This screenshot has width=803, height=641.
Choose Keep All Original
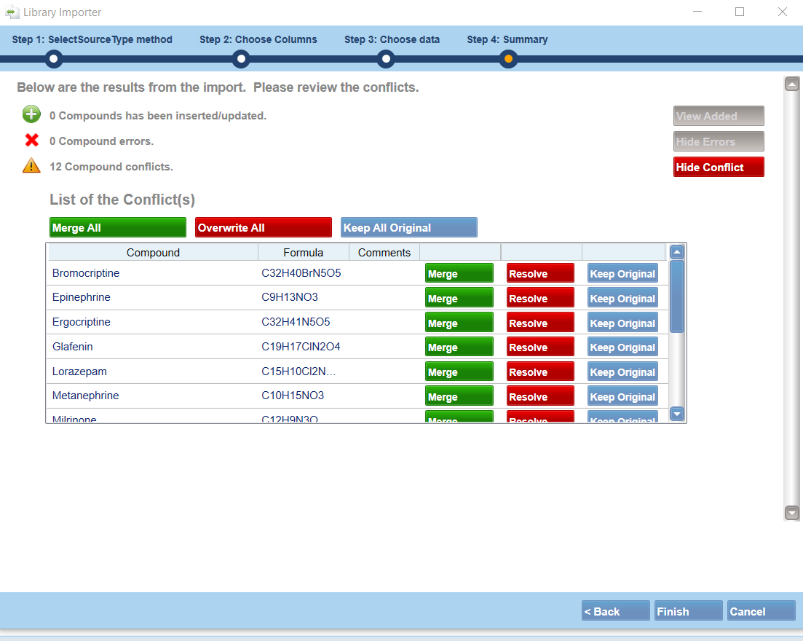point(408,228)
